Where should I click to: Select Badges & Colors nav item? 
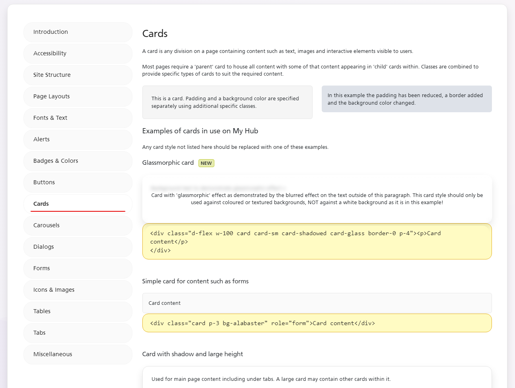coord(78,161)
